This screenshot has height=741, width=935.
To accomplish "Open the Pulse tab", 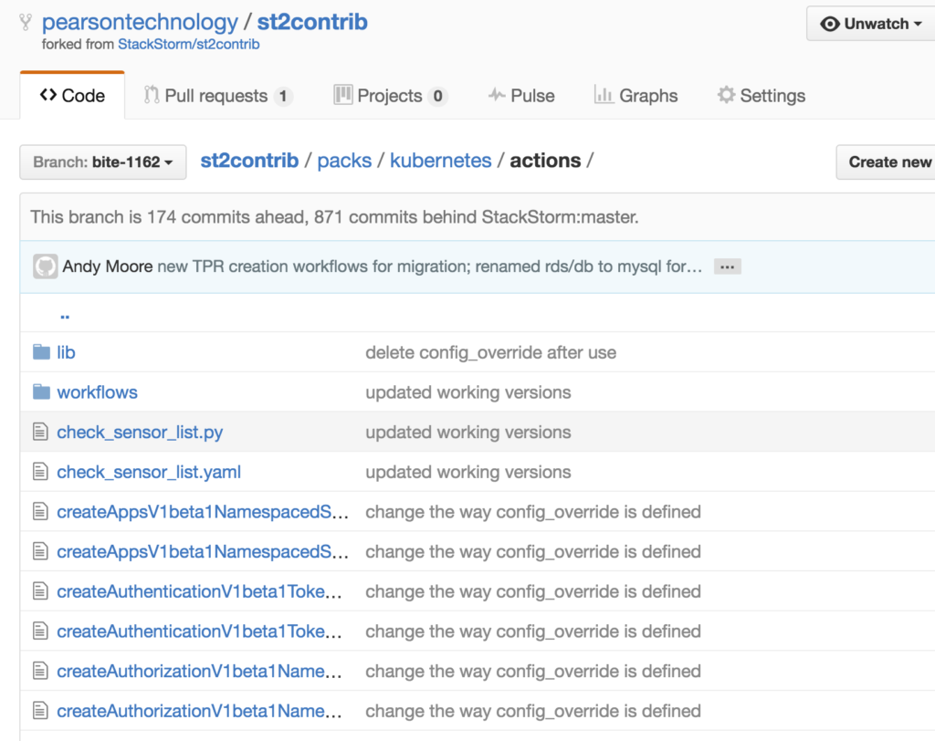I will [x=521, y=96].
